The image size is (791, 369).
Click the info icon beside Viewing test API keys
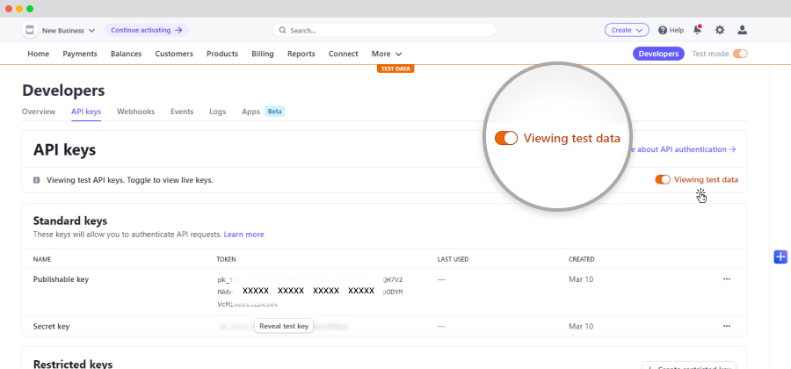(36, 180)
